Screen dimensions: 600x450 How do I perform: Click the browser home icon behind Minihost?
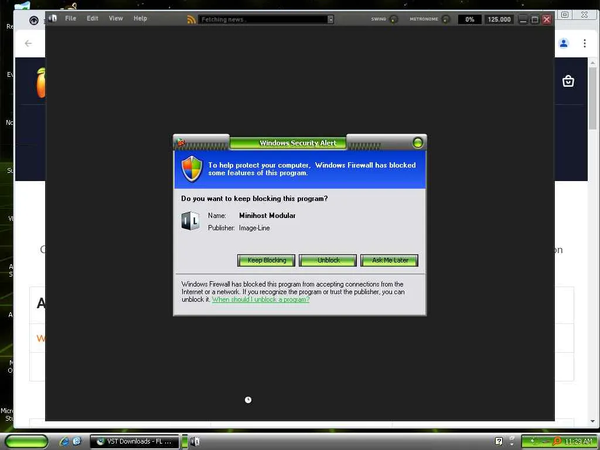tap(33, 21)
